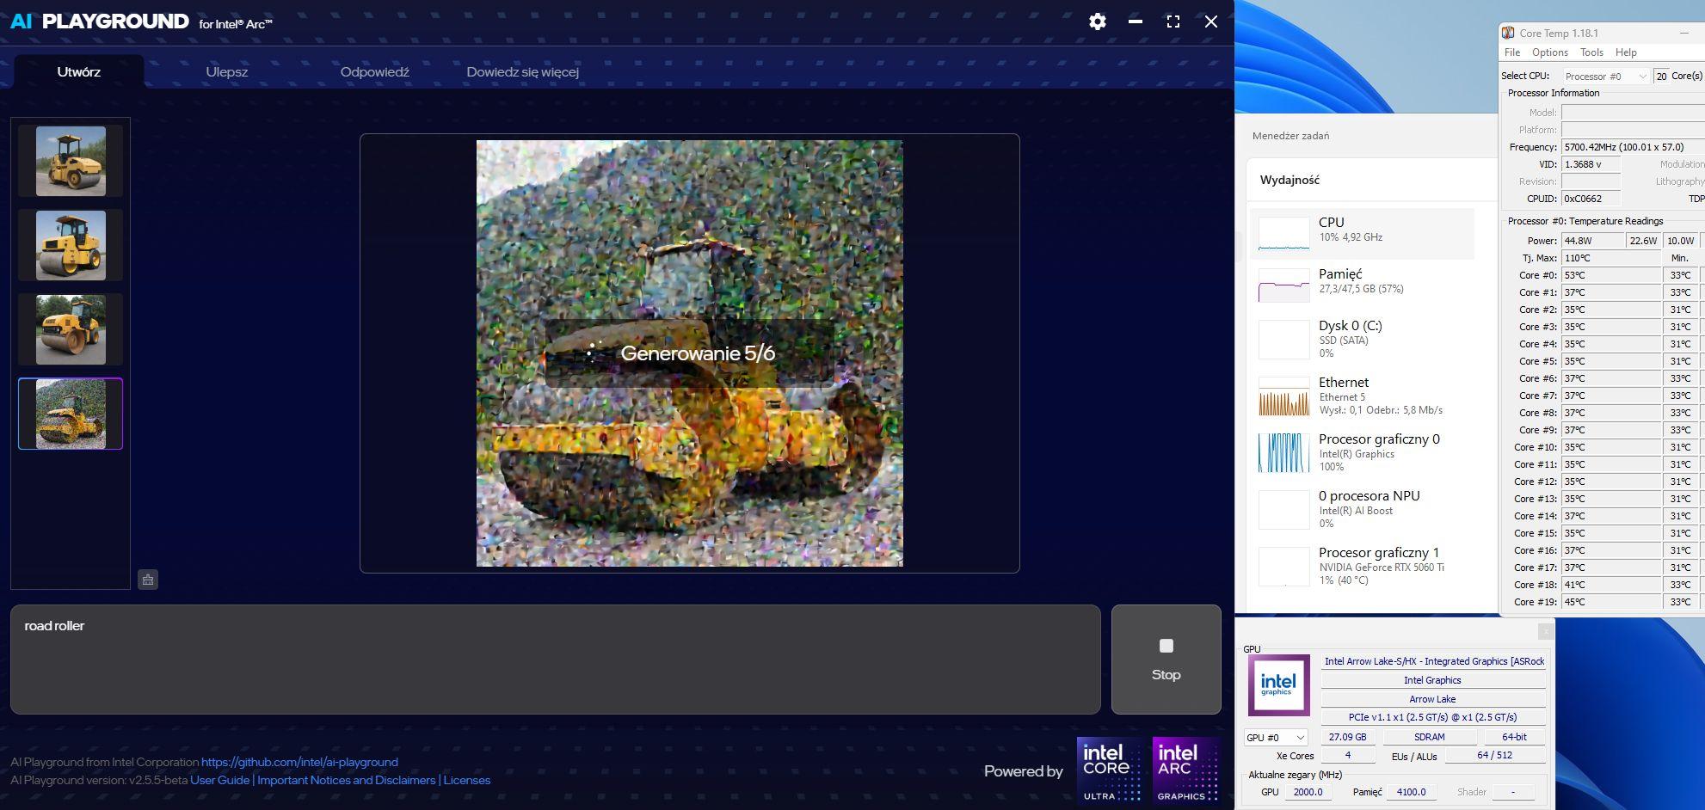The width and height of the screenshot is (1705, 810).
Task: Close the GPU info panel
Action: tap(1546, 630)
